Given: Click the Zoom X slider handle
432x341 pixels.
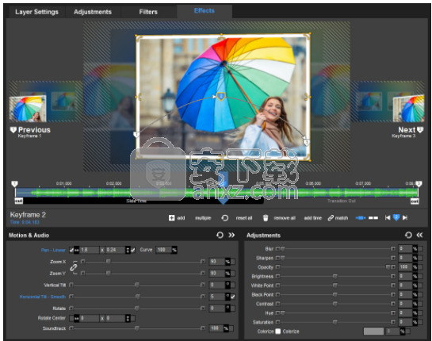Looking at the screenshot, I should pos(109,262).
